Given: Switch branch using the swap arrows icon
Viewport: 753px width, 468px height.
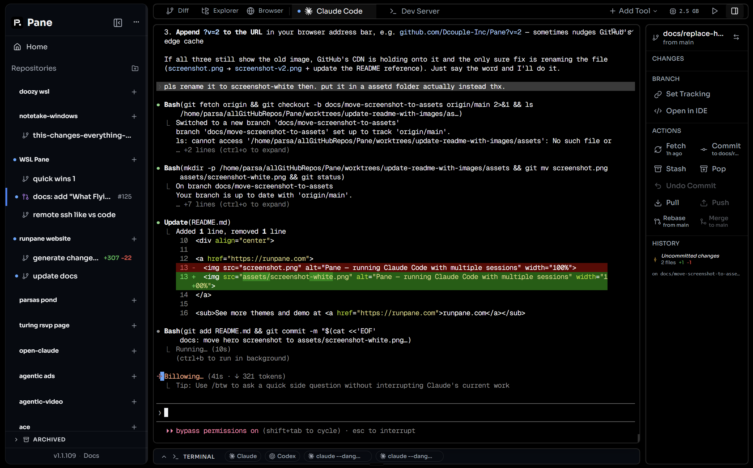Looking at the screenshot, I should coord(736,37).
